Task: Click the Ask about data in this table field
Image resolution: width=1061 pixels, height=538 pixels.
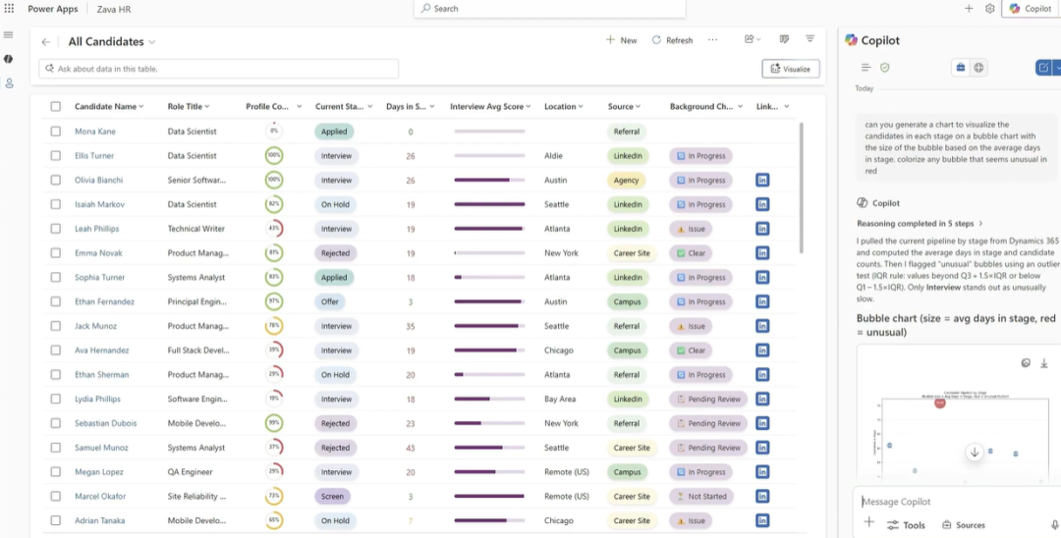Action: [218, 69]
